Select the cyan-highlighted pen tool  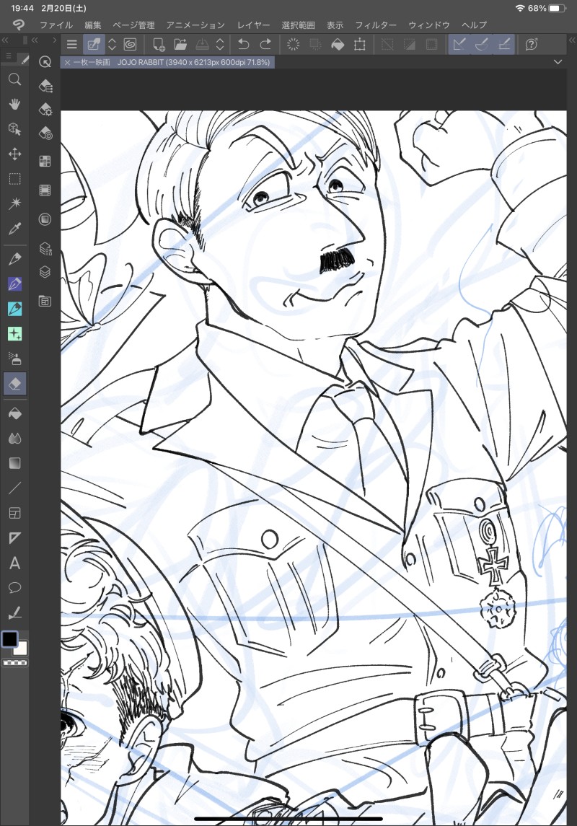click(14, 309)
